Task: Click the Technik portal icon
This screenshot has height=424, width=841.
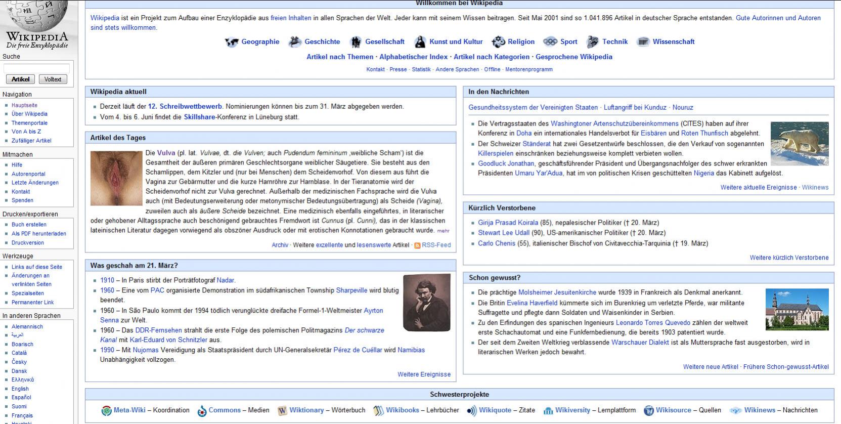Action: pyautogui.click(x=593, y=42)
